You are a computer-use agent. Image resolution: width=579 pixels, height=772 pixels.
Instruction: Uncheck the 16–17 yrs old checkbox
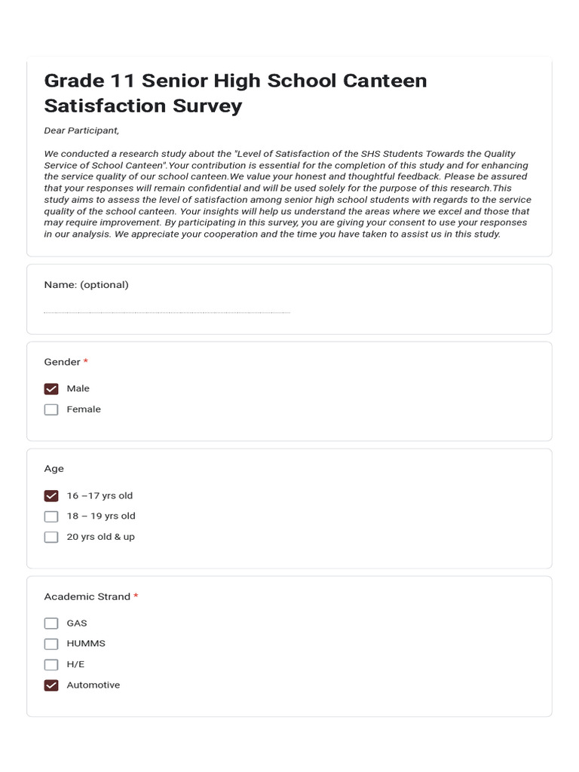click(51, 496)
